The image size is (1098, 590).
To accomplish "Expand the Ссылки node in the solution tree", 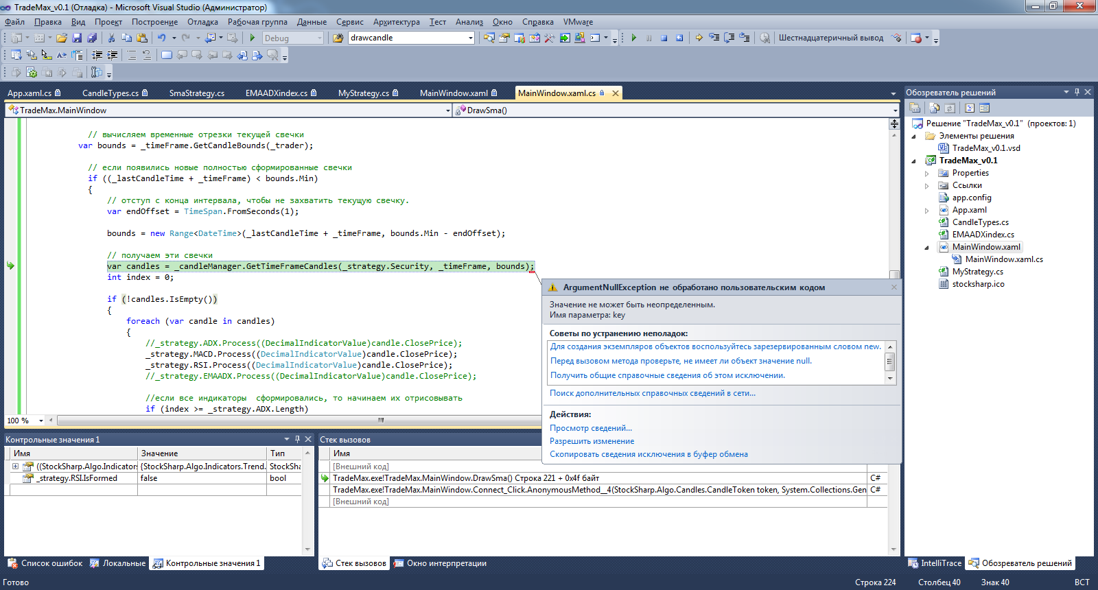I will (926, 186).
